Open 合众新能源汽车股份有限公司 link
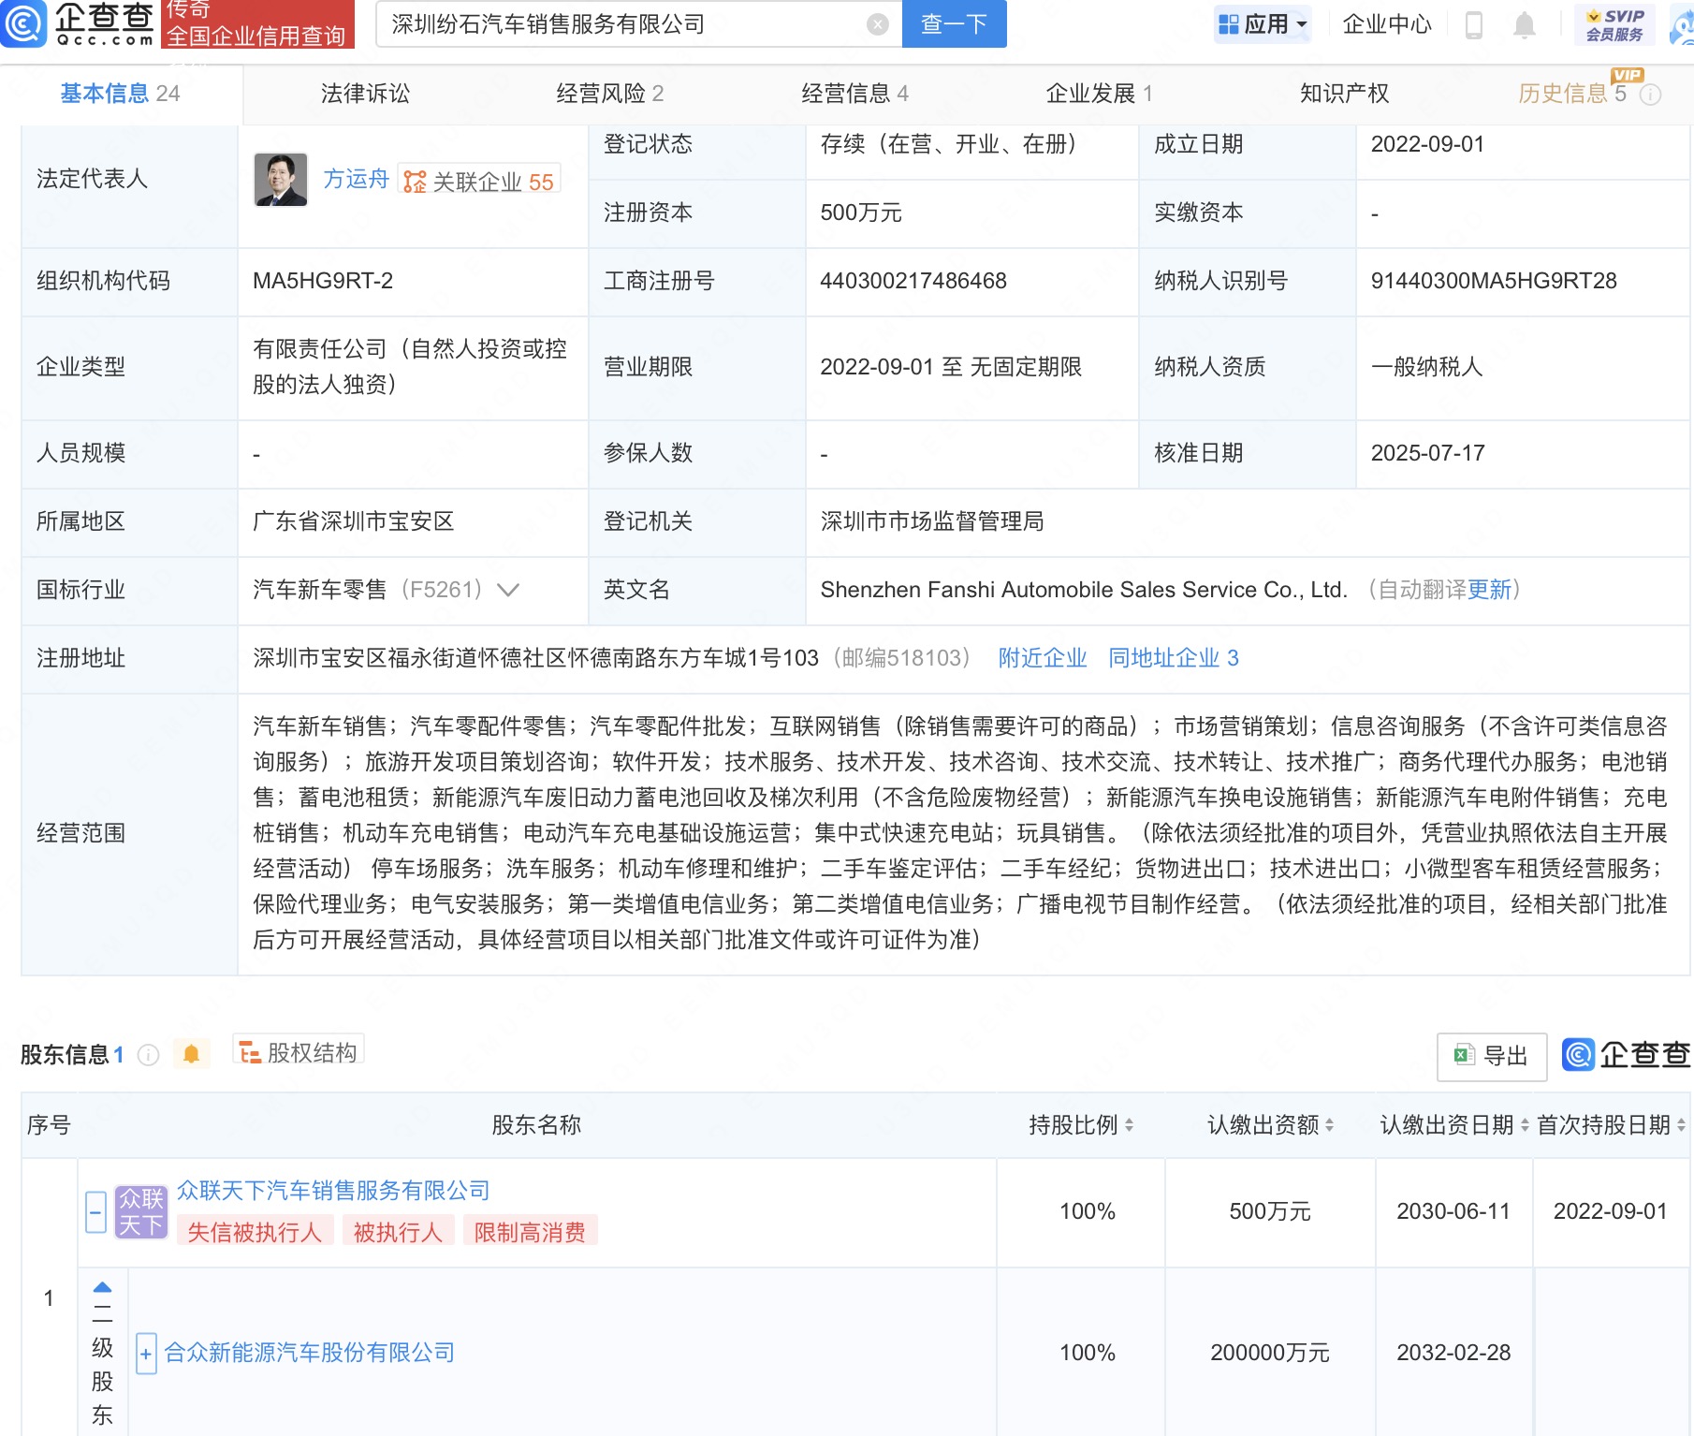This screenshot has height=1436, width=1694. 310,1353
